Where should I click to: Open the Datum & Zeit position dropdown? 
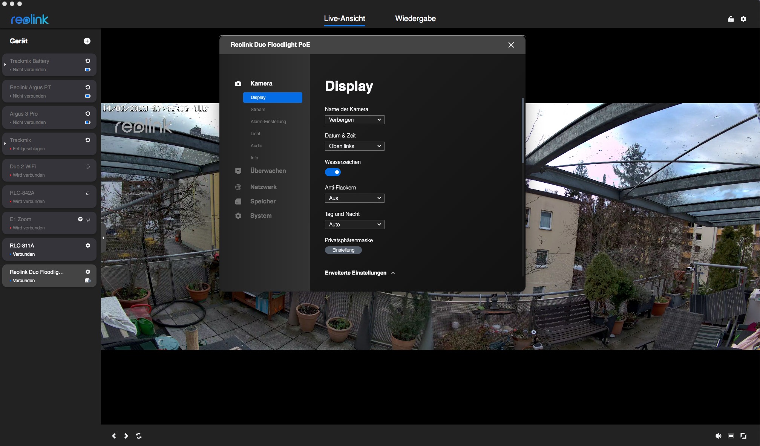click(x=354, y=146)
